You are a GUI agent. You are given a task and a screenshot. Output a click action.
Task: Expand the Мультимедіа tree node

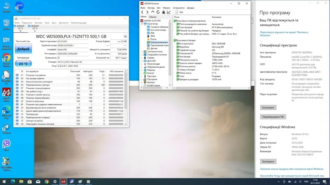coord(142,64)
